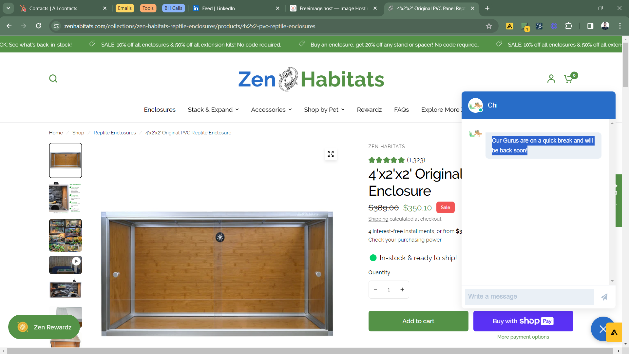Open the Explore More menu
Screen dimensions: 629x354
tap(441, 110)
